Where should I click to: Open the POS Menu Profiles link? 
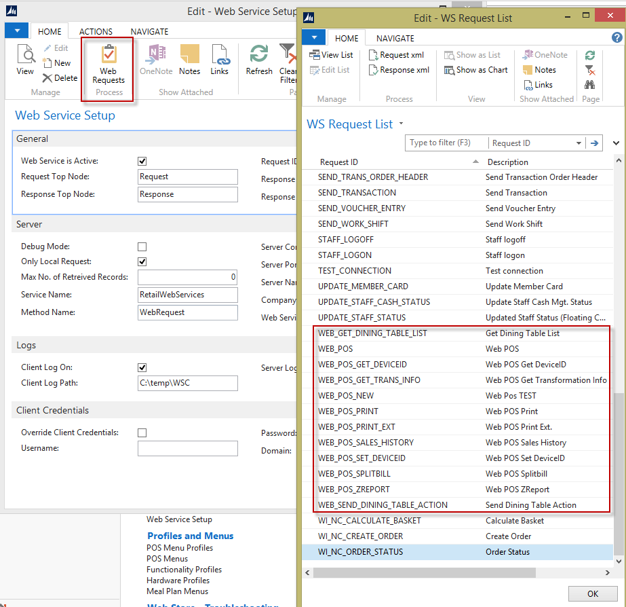(x=180, y=548)
